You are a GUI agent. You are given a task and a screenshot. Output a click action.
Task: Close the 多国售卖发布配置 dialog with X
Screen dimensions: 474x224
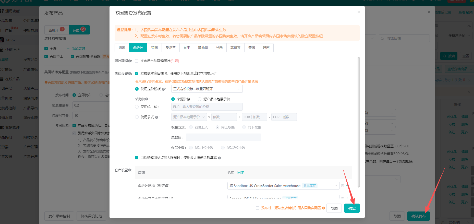pos(358,12)
